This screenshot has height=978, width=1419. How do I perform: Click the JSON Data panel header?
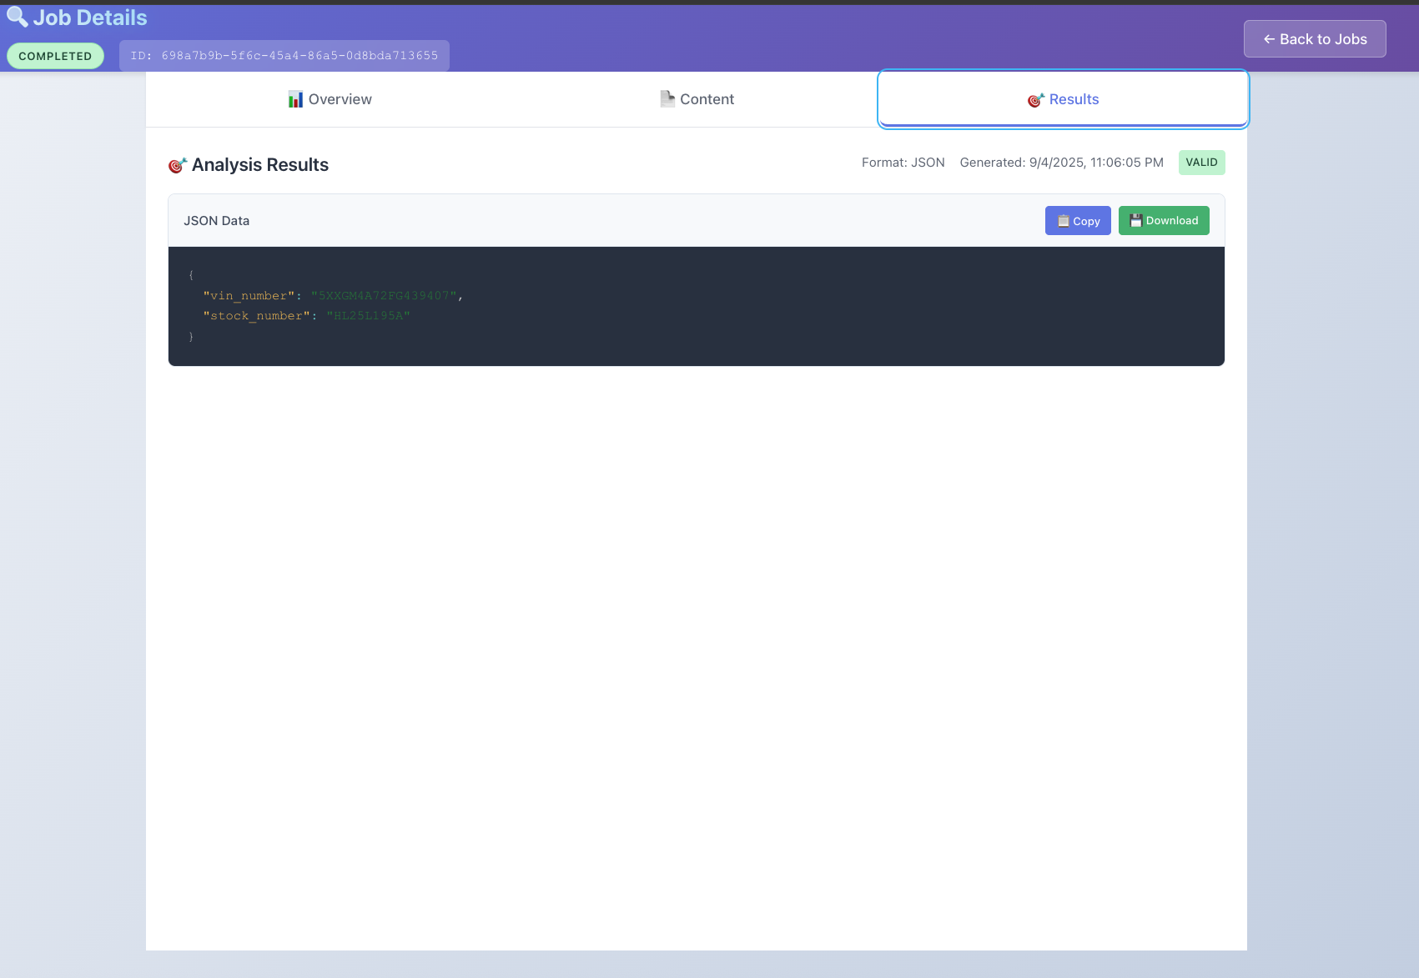pos(217,220)
